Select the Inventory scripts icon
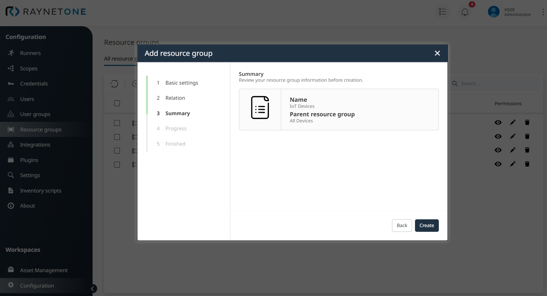Image resolution: width=547 pixels, height=296 pixels. 11,190
